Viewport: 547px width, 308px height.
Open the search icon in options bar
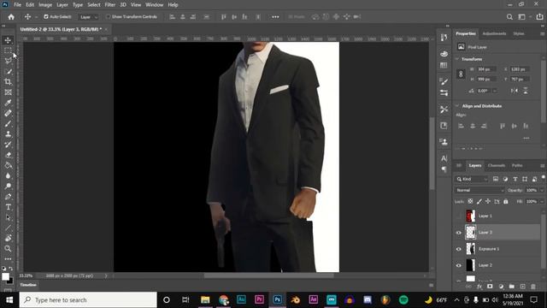coord(509,17)
